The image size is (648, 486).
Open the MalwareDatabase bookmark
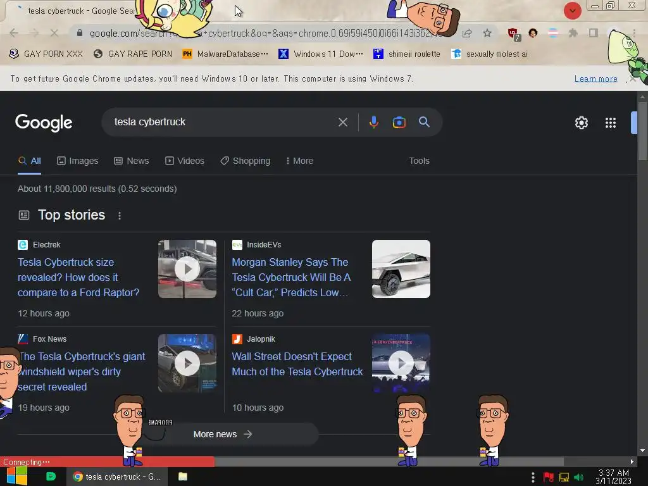(225, 54)
